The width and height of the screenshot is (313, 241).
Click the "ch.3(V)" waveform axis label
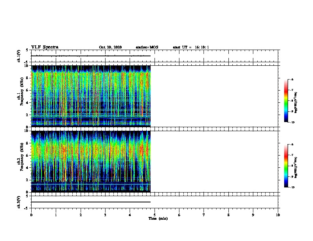pyautogui.click(x=19, y=202)
